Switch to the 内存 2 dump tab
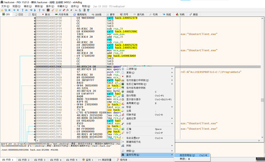Image resolution: width=265 pixels, height=162 pixels. tap(24, 160)
